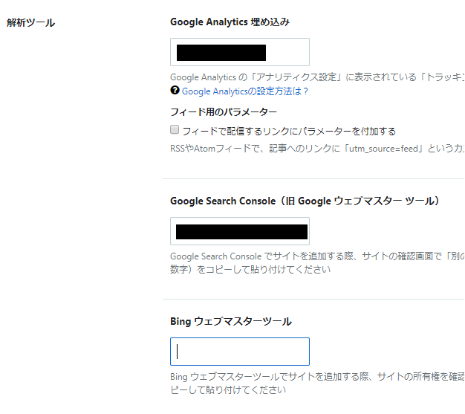Focus the Google Search Console input field
Screen dimensions: 465x414
(240, 231)
